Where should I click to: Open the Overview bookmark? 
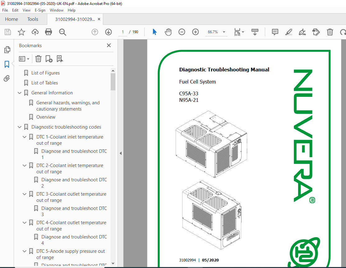[x=46, y=117]
